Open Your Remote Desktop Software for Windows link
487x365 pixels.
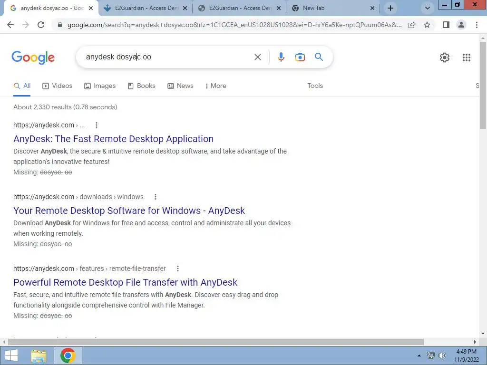(x=129, y=211)
